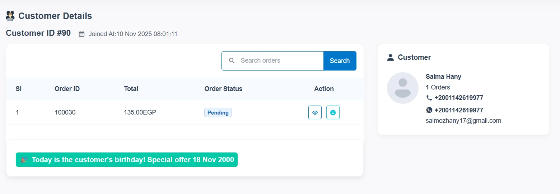This screenshot has height=194, width=560.
Task: Click the party icon in birthday banner
Action: [24, 160]
